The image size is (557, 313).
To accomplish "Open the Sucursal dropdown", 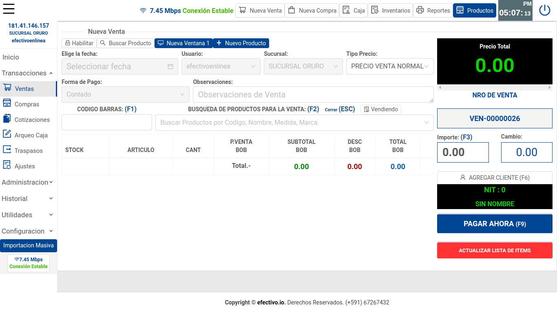I will point(303,66).
